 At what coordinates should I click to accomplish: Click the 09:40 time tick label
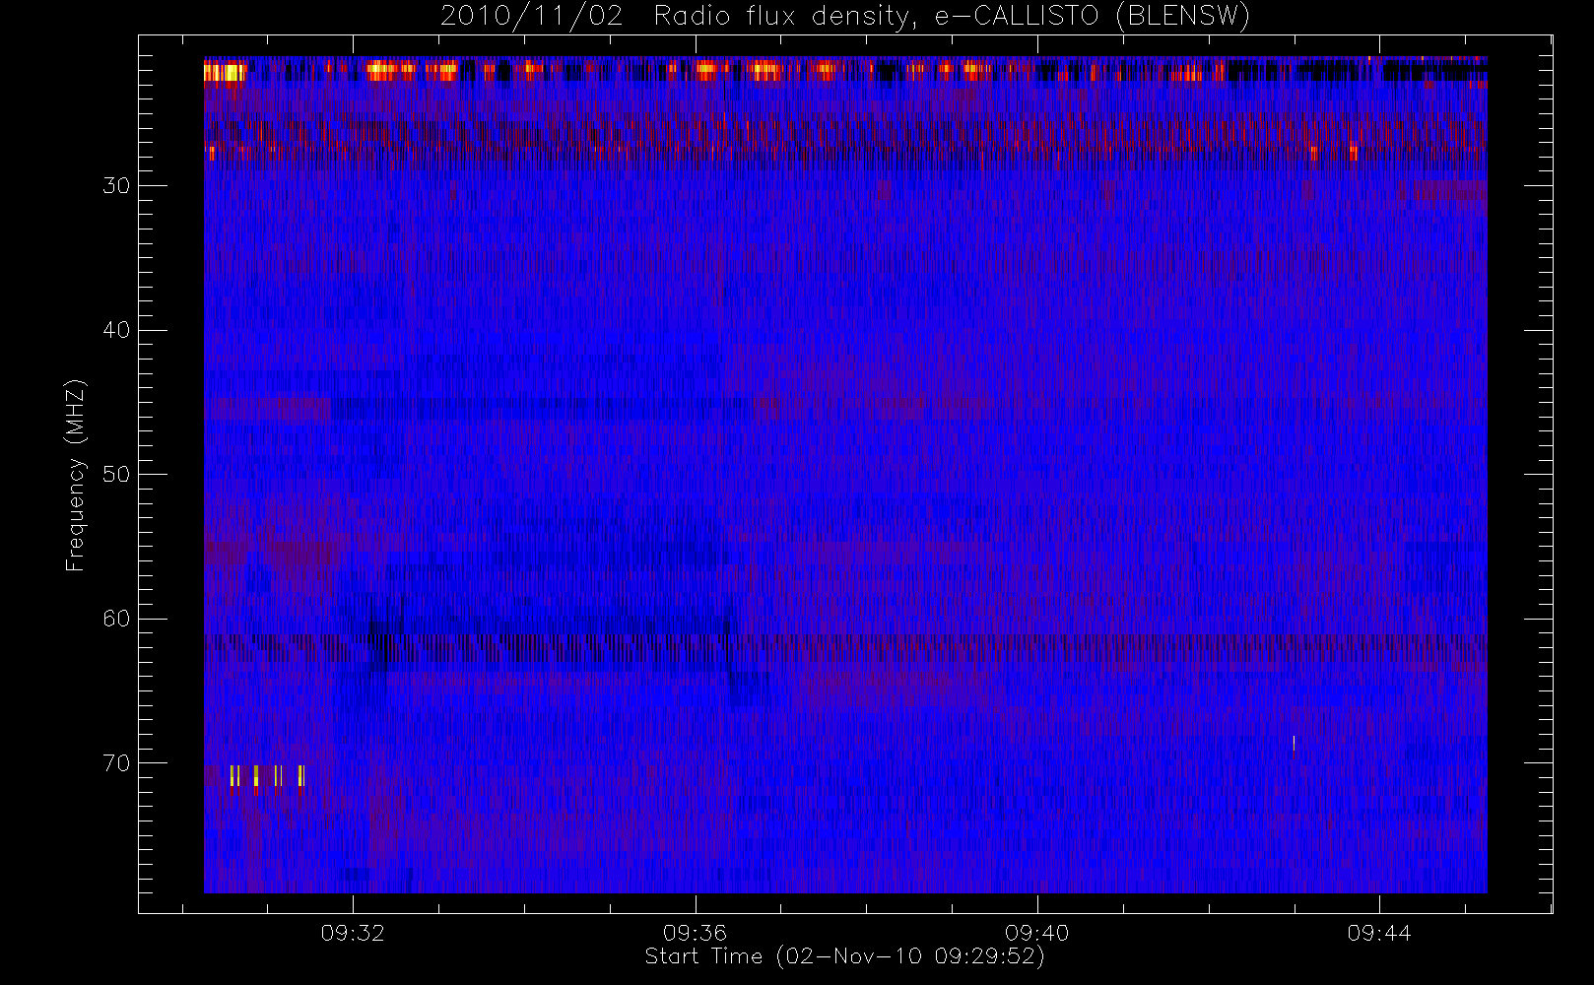tap(1037, 933)
